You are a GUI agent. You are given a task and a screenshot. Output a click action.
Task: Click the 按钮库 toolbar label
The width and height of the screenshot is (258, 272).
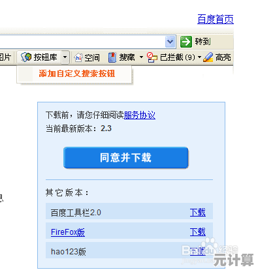click(x=45, y=57)
